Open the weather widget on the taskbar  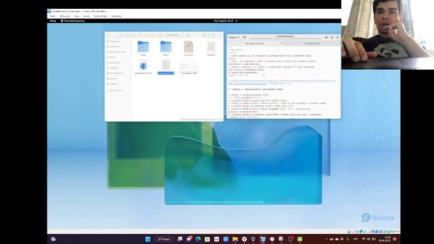tap(53, 239)
